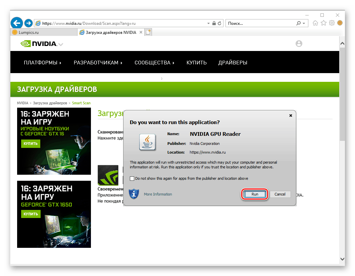The height and width of the screenshot is (276, 355).
Task: Click the search magnifier icon
Action: point(299,23)
